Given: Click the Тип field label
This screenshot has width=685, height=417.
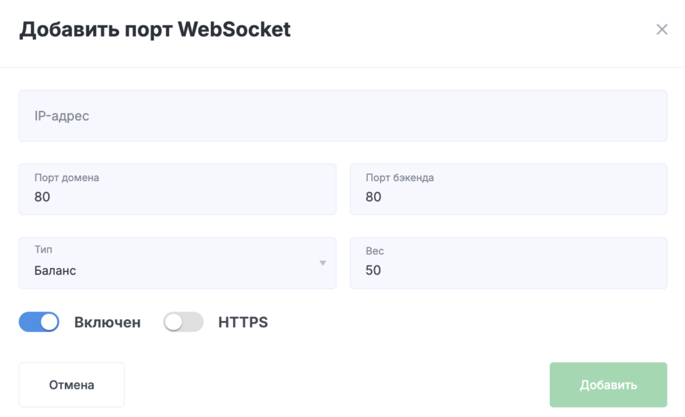Looking at the screenshot, I should tap(43, 251).
